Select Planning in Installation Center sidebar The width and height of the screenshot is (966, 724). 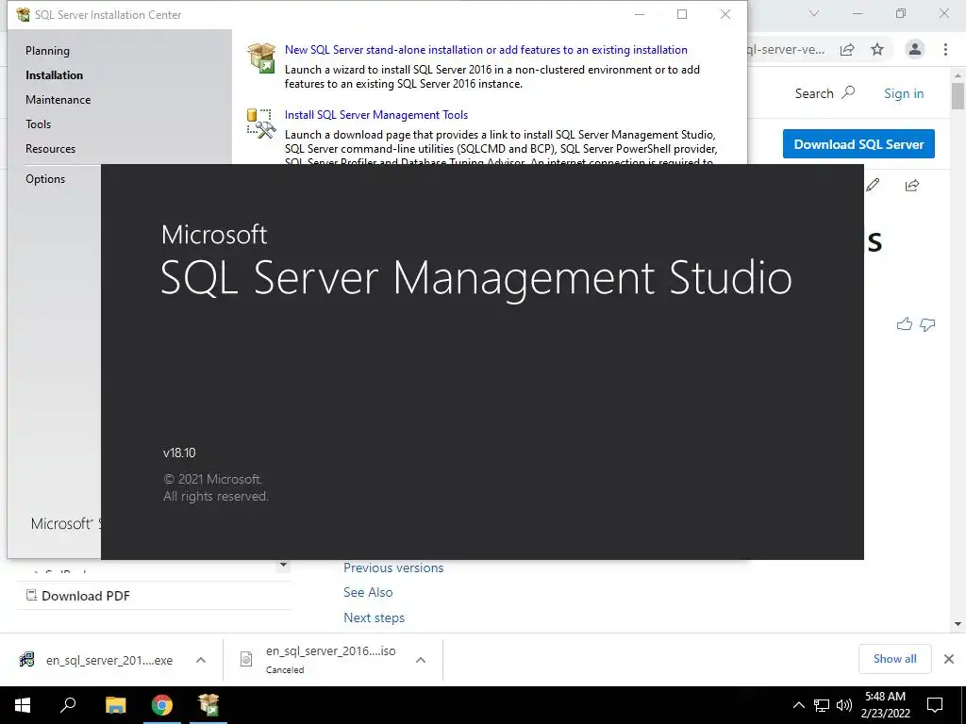click(x=47, y=51)
